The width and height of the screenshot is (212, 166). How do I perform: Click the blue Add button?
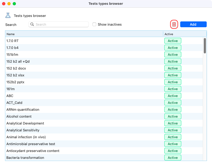click(193, 24)
